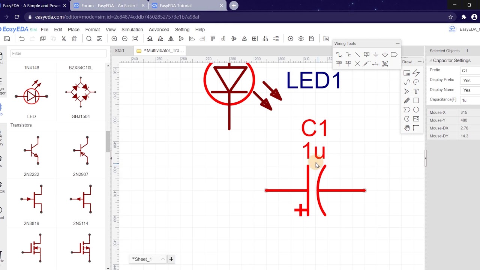Screen dimensions: 480x270
Task: Open the Edit menu
Action: (x=58, y=30)
